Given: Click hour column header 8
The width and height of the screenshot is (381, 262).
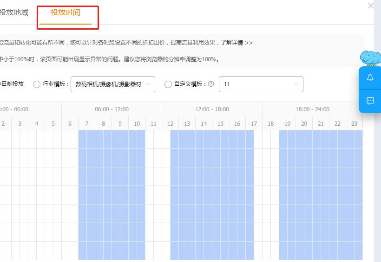Looking at the screenshot, I should tap(103, 123).
